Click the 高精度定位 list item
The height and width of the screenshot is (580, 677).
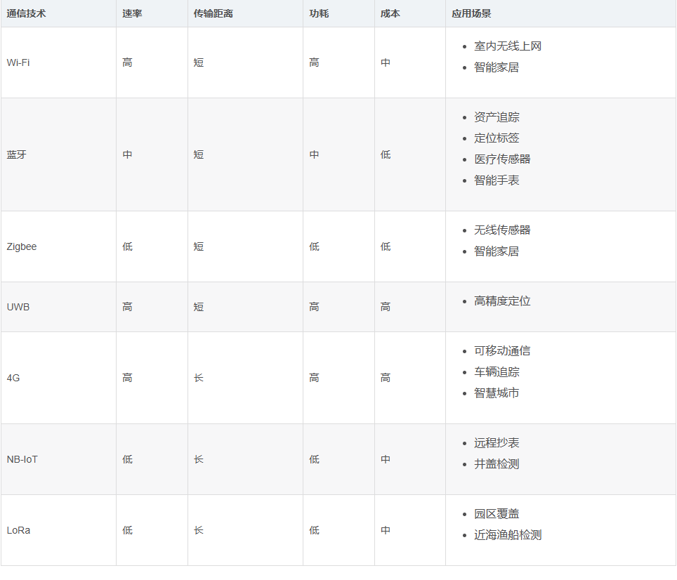point(502,301)
